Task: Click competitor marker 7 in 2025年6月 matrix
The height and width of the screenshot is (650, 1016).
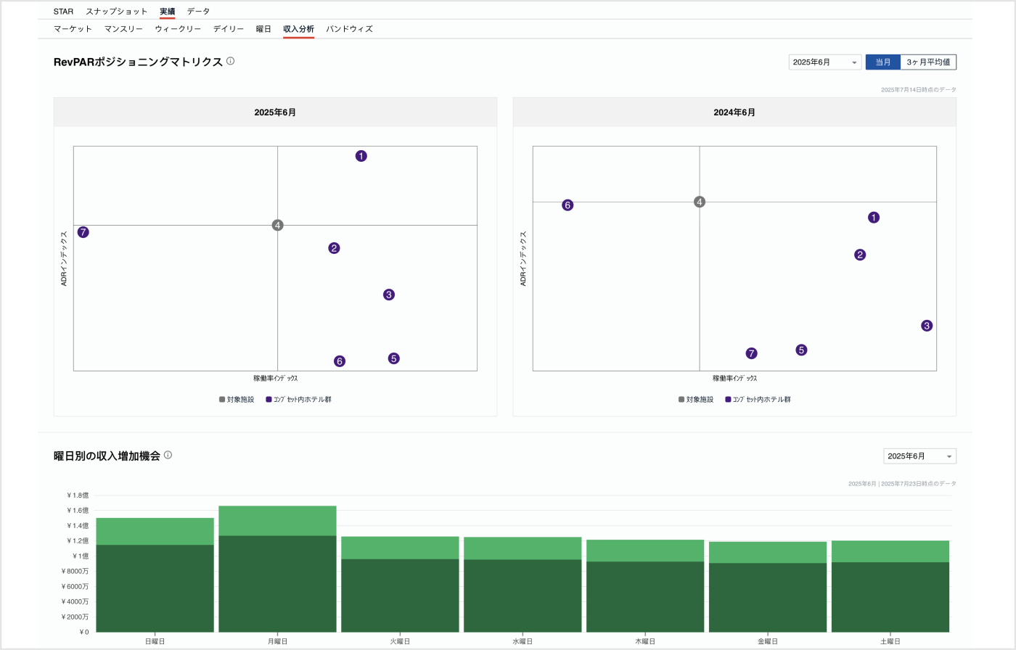Action: pos(83,232)
